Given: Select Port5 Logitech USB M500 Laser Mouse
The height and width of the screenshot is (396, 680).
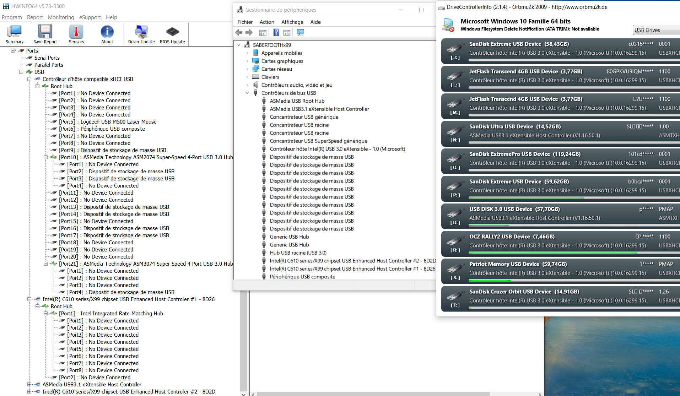Looking at the screenshot, I should [x=108, y=121].
